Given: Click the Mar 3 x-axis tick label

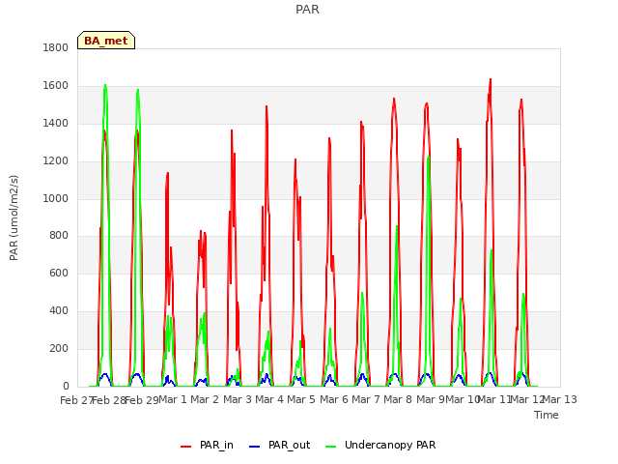Looking at the screenshot, I should click(x=238, y=399).
